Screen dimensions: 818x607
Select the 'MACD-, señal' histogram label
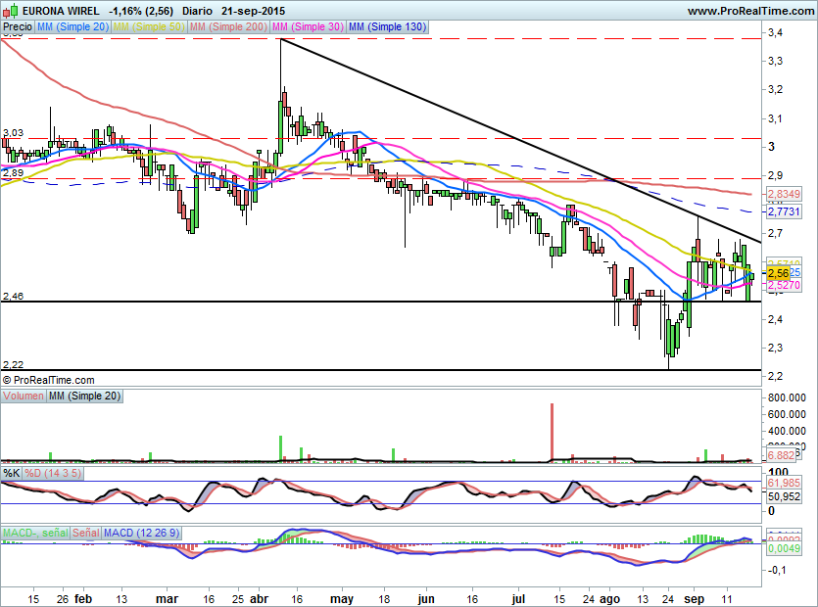35,533
